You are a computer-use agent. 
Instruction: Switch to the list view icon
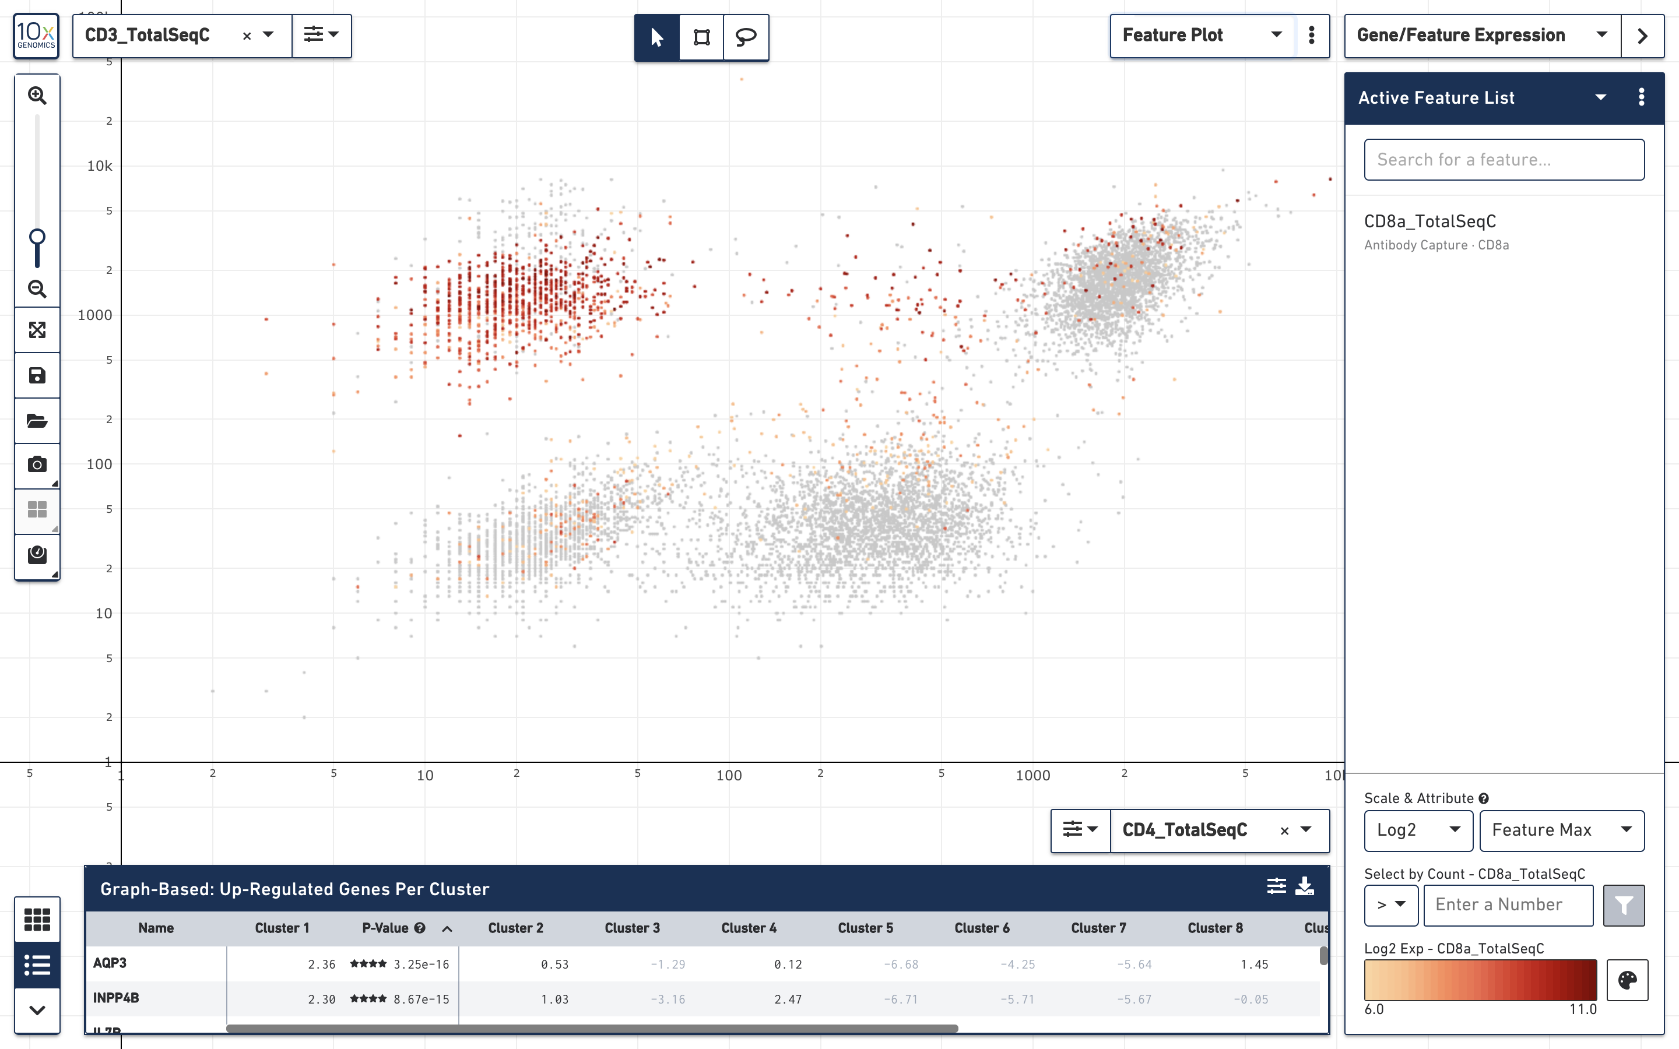(37, 965)
